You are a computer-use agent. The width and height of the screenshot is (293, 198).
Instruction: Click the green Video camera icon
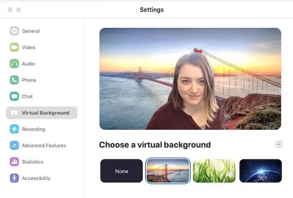[14, 47]
